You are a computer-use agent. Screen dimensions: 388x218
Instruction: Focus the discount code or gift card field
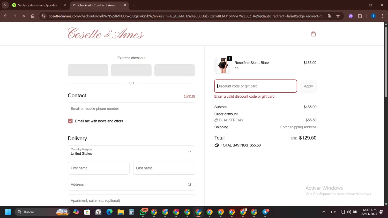256,86
